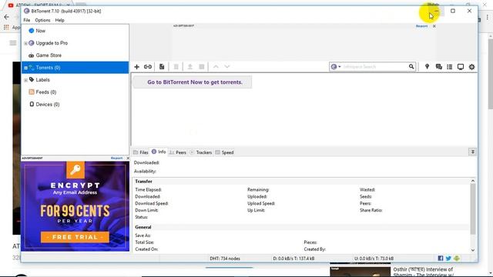Expand the Labels tree node
Screen dimensions: 493x277
[25, 80]
